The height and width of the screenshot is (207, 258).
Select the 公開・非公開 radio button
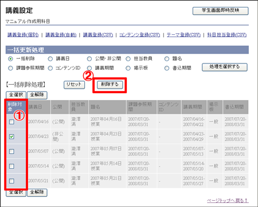click(89, 59)
